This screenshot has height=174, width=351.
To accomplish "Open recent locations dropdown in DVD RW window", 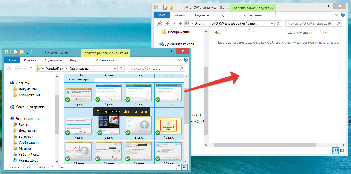I will pos(174,24).
